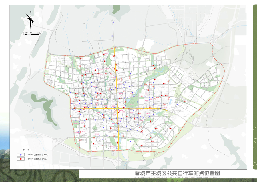Click the dark green hill patch at the top
The height and width of the screenshot is (182, 257).
[116, 9]
